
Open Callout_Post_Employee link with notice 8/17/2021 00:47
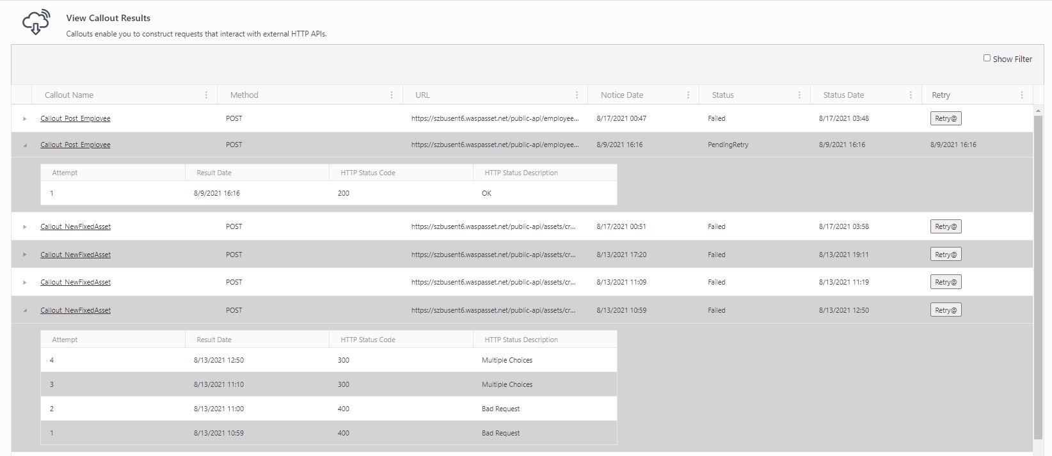click(76, 118)
